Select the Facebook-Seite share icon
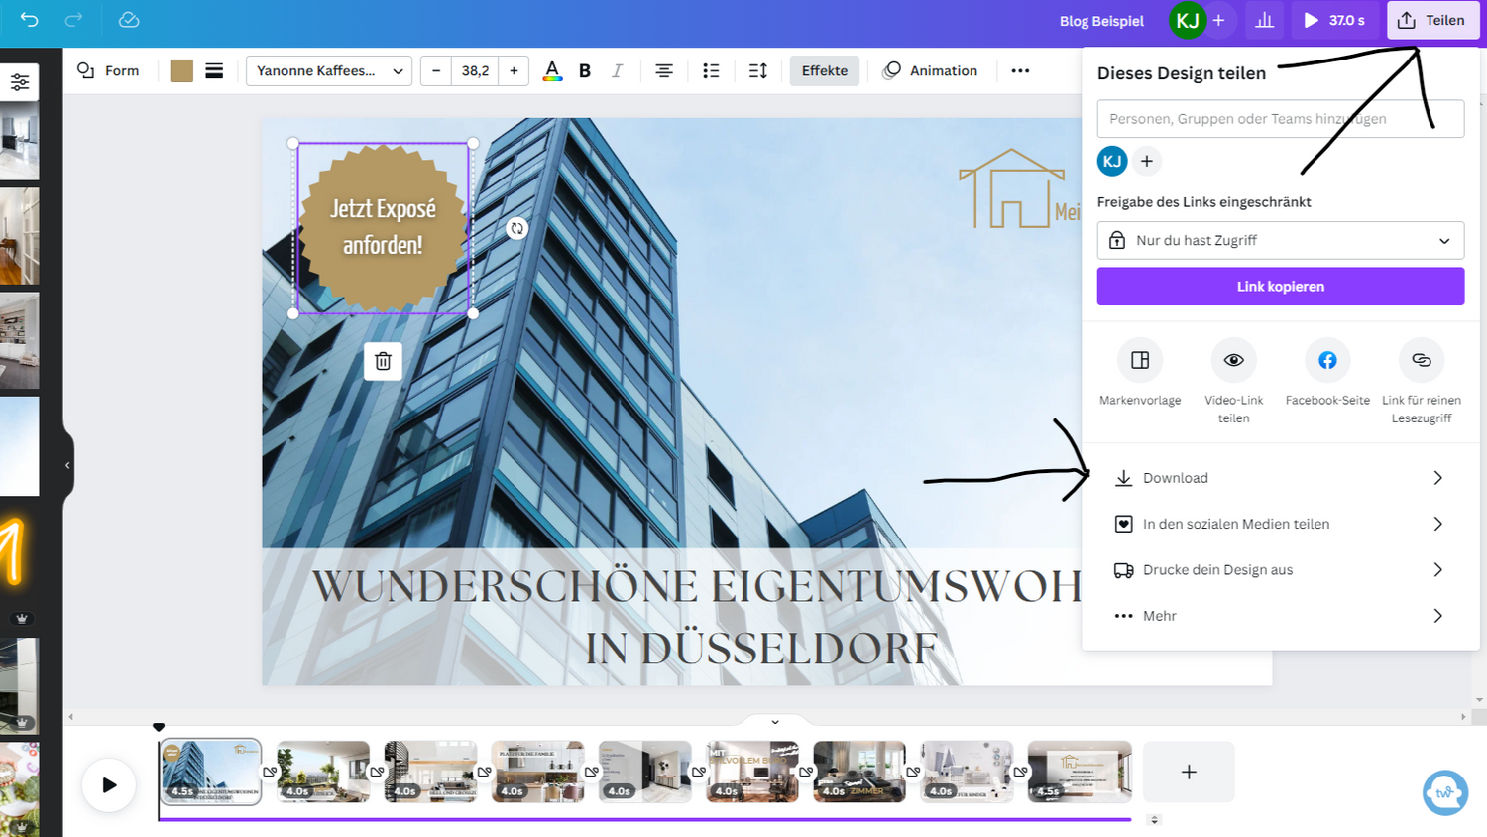Image resolution: width=1487 pixels, height=837 pixels. (x=1326, y=360)
